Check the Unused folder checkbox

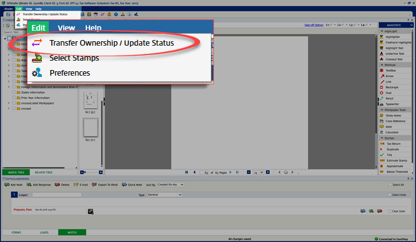click(x=14, y=108)
